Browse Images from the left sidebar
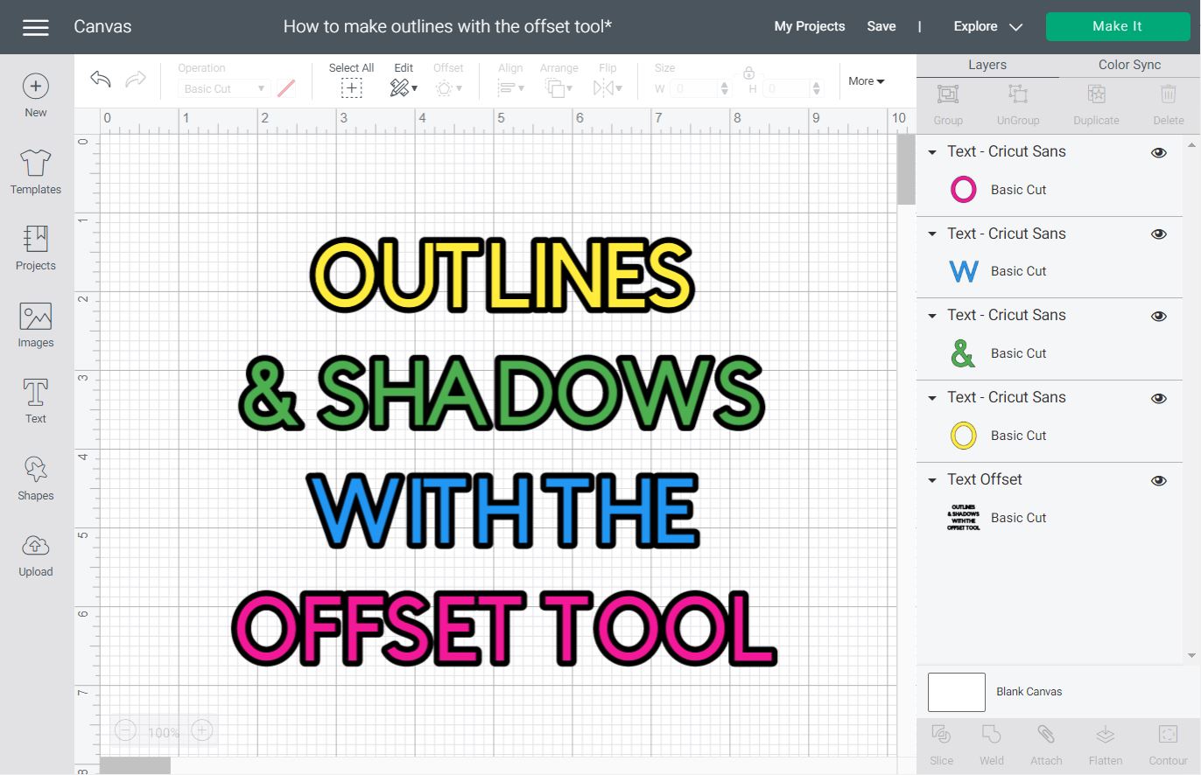The height and width of the screenshot is (775, 1201). (x=35, y=324)
